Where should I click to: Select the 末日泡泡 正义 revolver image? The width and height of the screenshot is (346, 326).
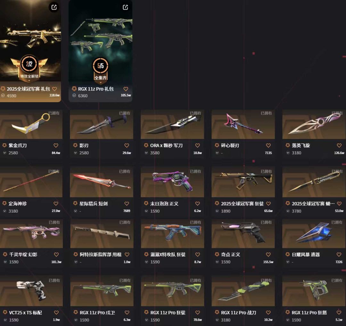click(172, 182)
